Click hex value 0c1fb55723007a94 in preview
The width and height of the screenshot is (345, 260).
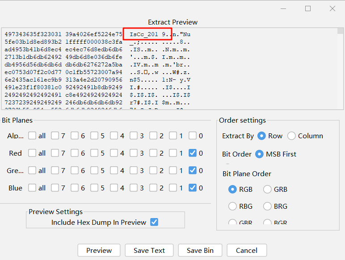94,72
